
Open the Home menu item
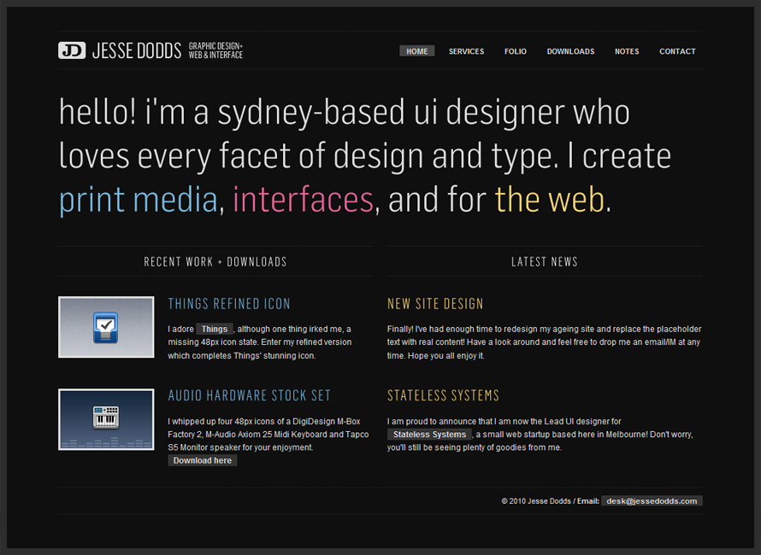click(x=417, y=51)
